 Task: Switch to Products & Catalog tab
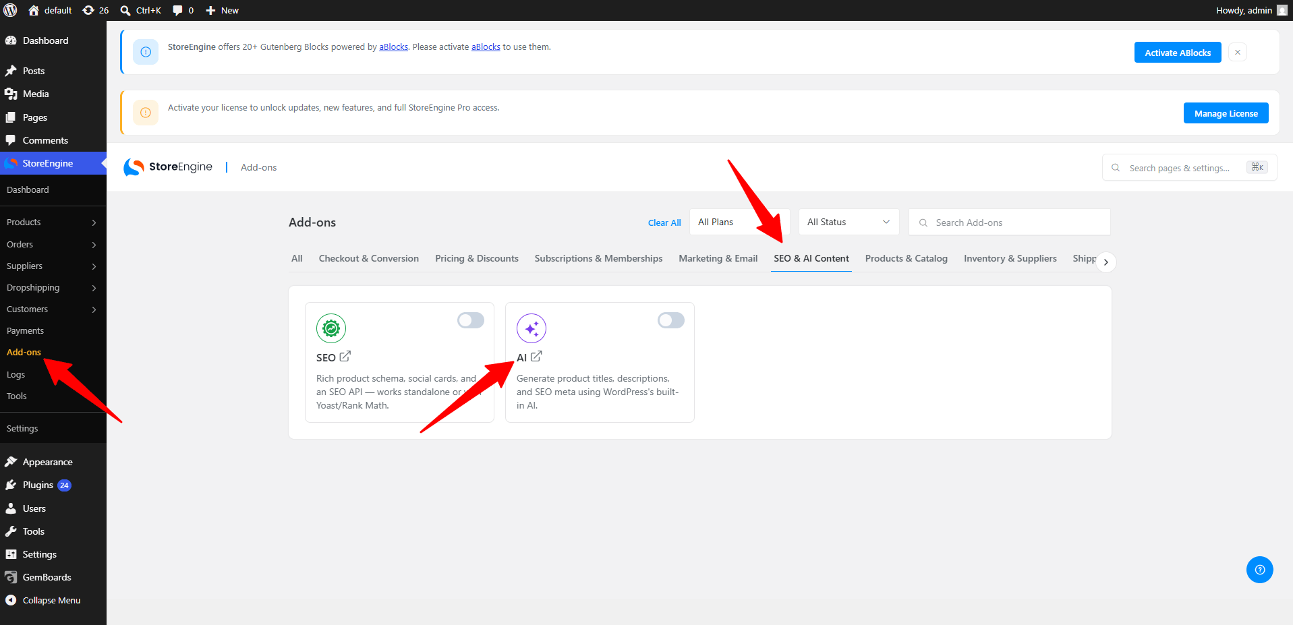tap(906, 258)
